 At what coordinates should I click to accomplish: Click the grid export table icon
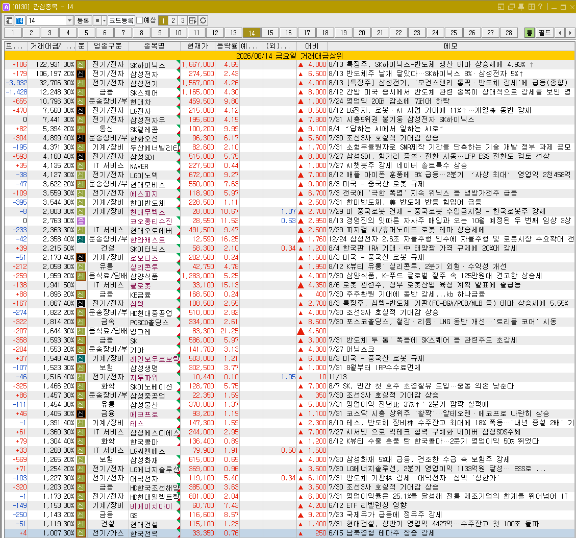click(x=192, y=20)
